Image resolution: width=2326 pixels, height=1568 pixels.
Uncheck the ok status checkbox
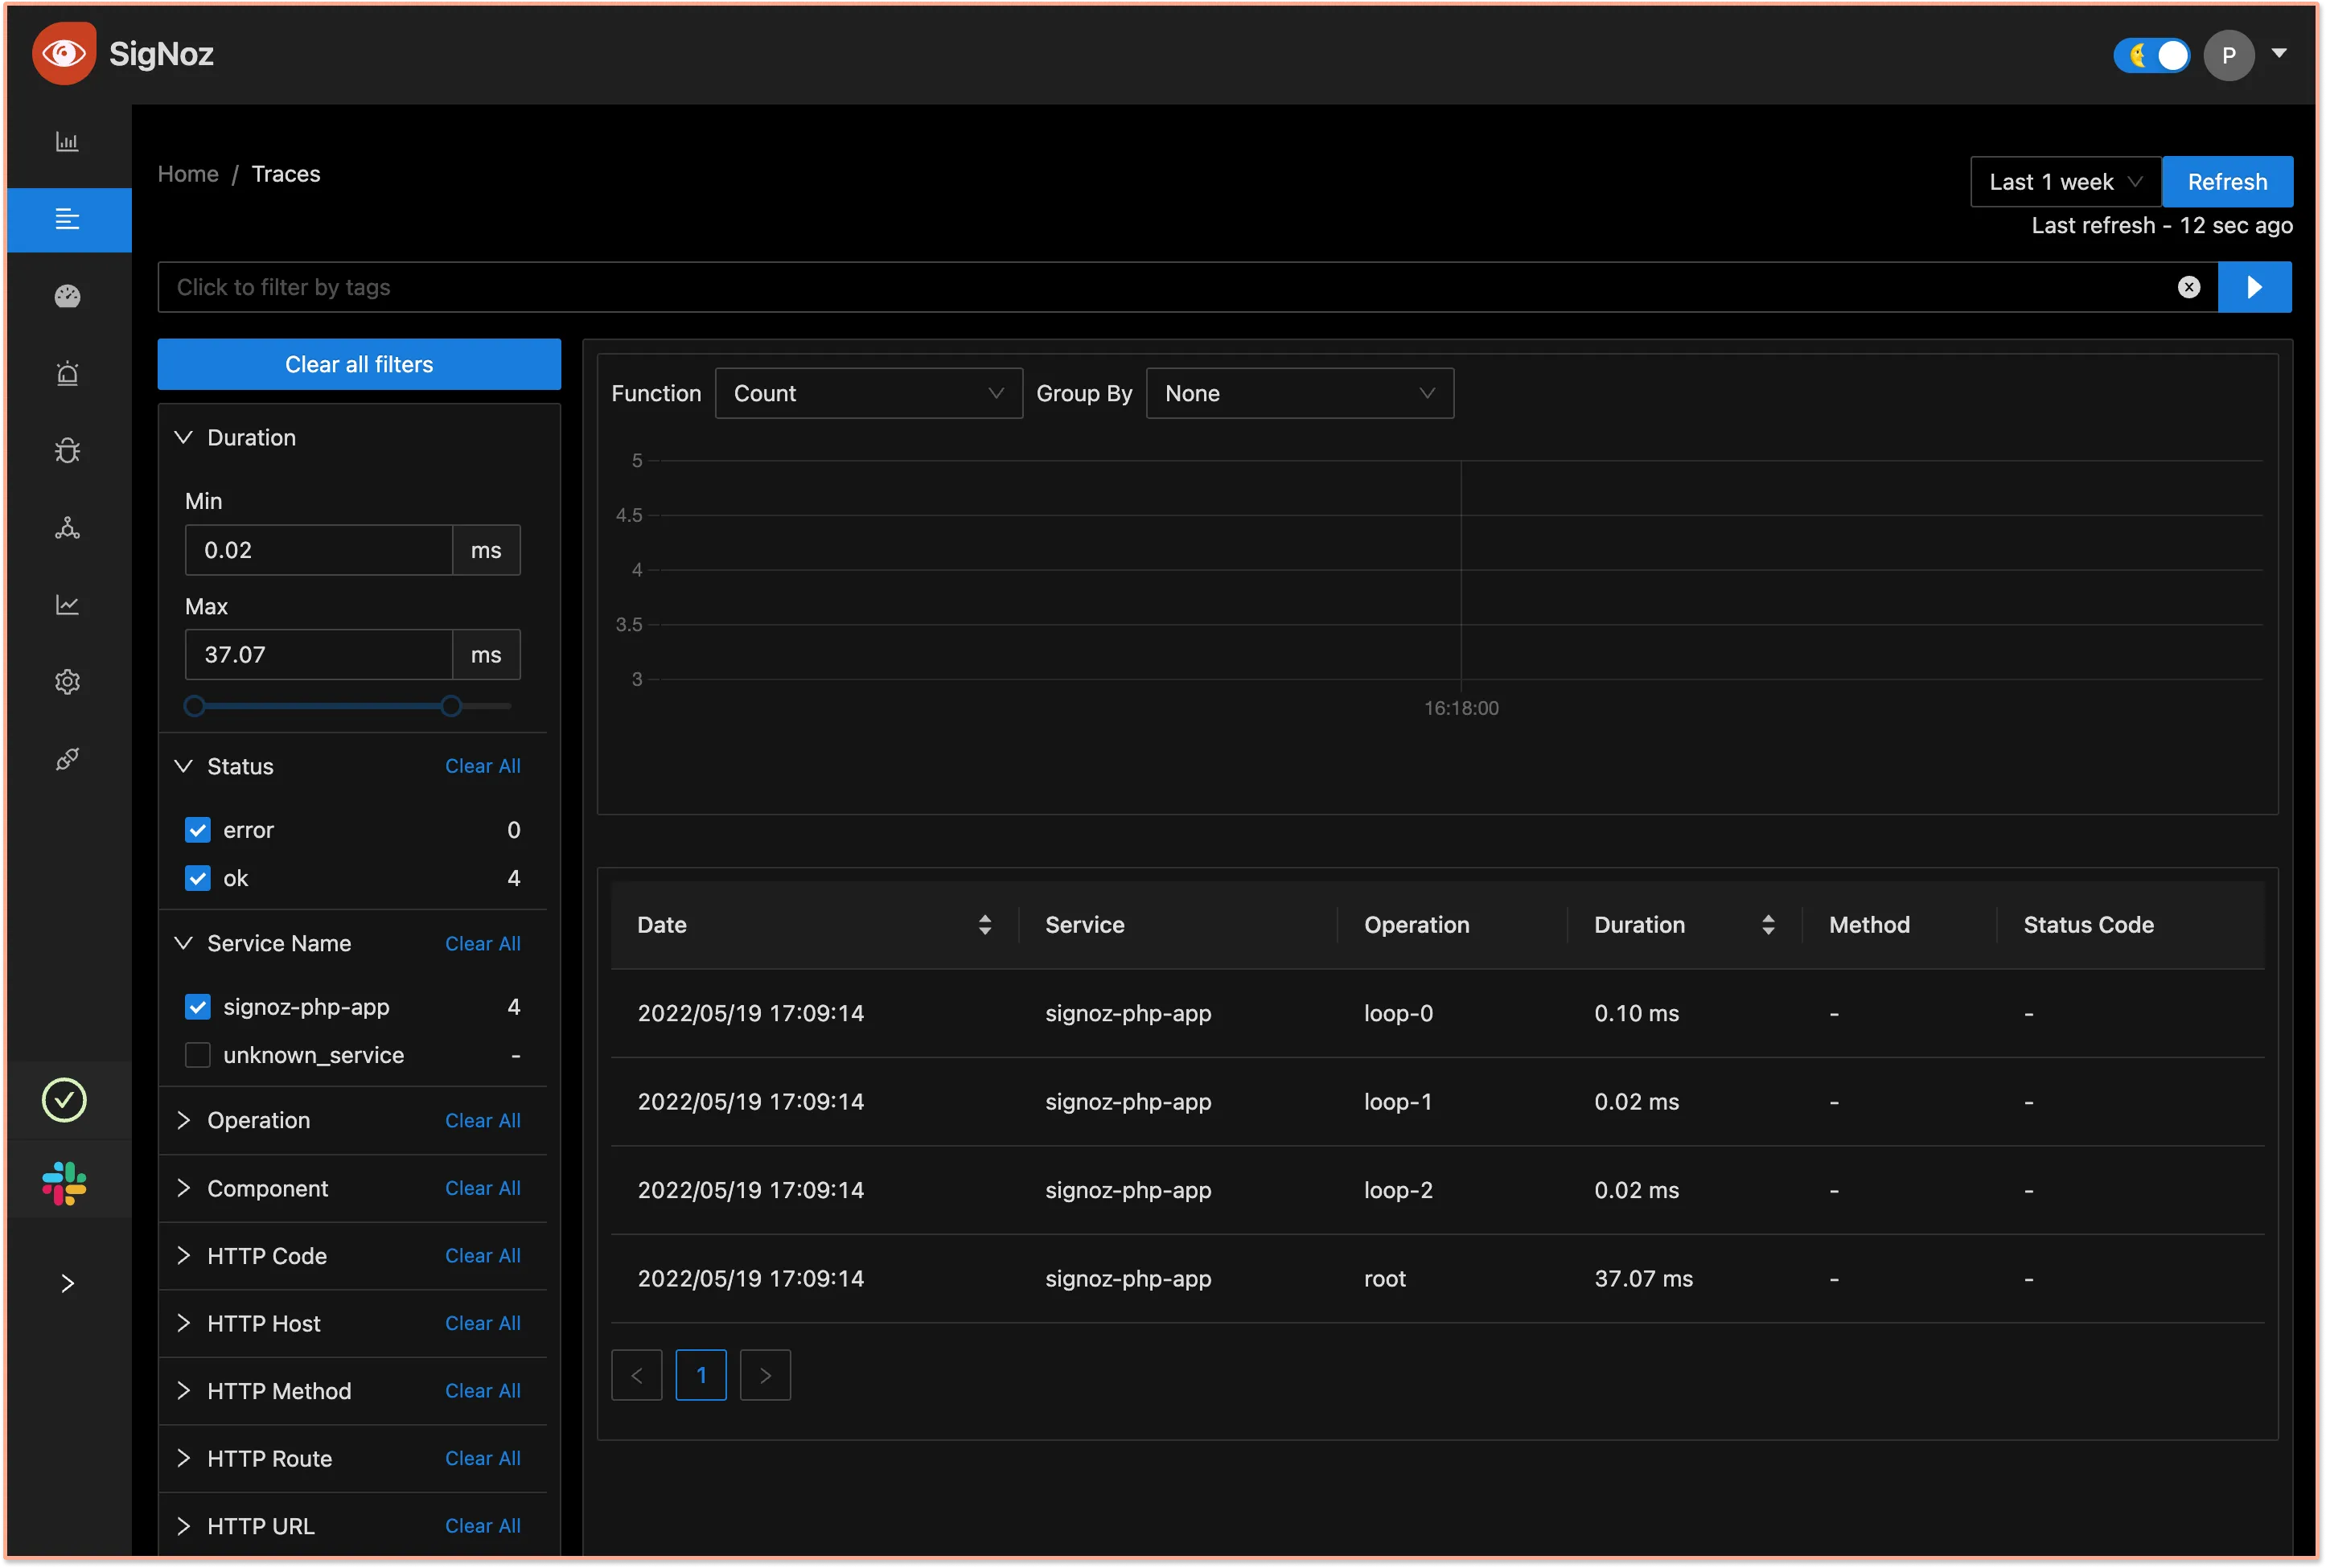point(197,878)
